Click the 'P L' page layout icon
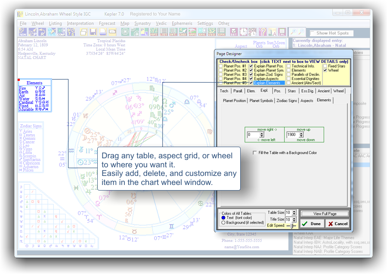 tap(144, 32)
